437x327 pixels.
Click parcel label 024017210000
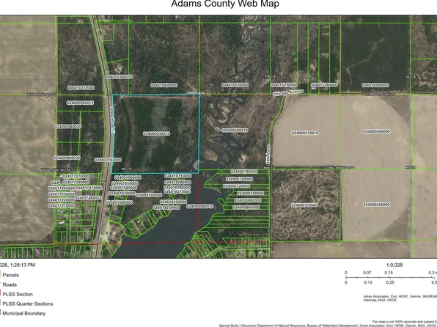(x=62, y=205)
